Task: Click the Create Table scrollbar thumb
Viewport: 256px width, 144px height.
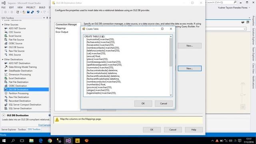Action: click(171, 52)
